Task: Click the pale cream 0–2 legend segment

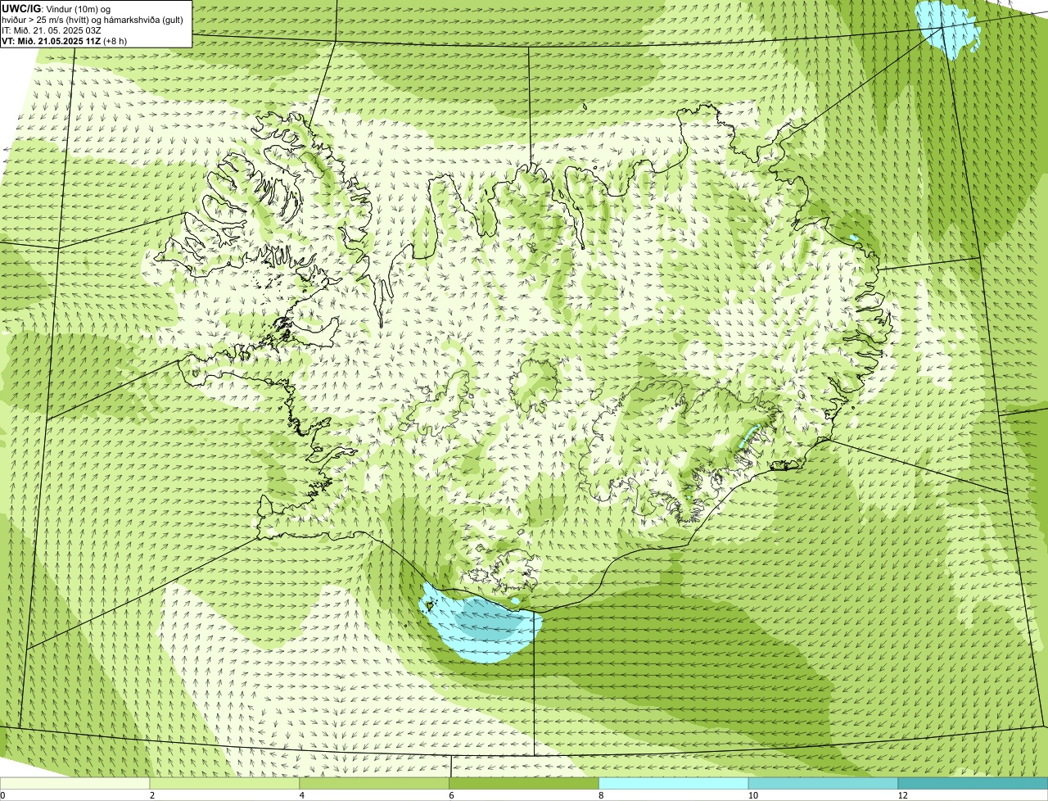Action: 75,783
